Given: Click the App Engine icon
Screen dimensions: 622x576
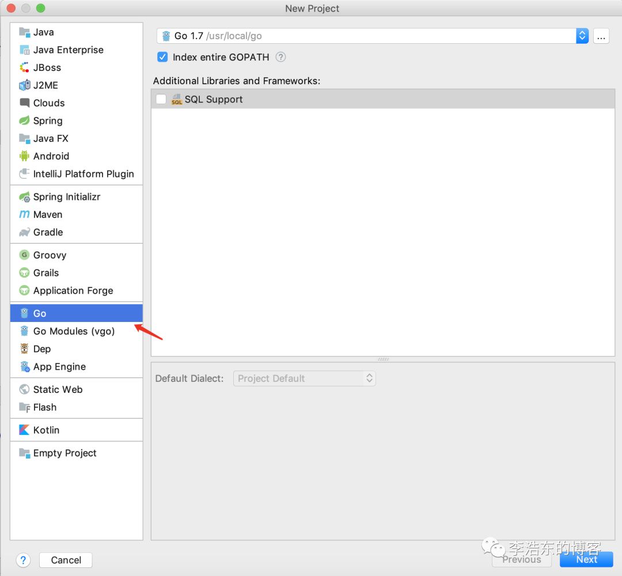Looking at the screenshot, I should coord(25,366).
